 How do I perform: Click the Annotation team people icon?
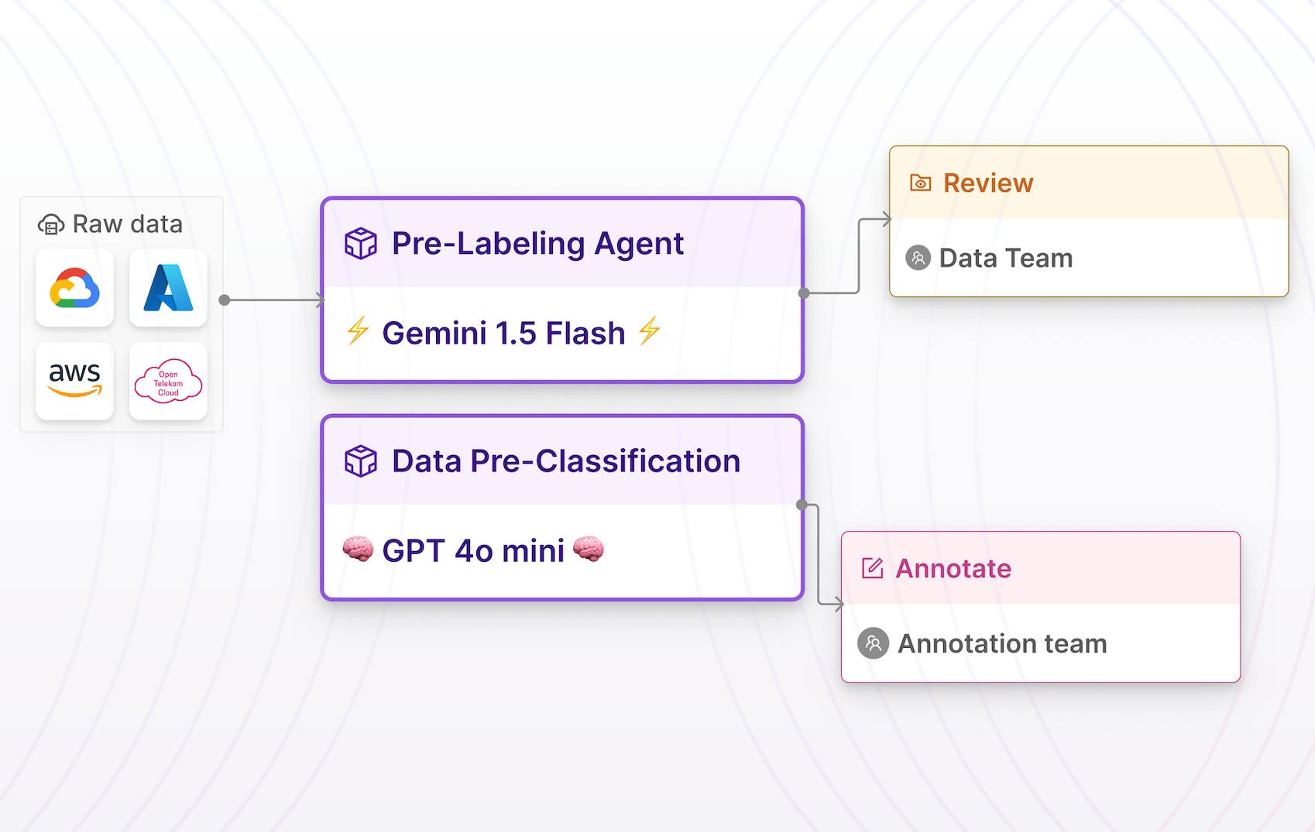[x=873, y=643]
